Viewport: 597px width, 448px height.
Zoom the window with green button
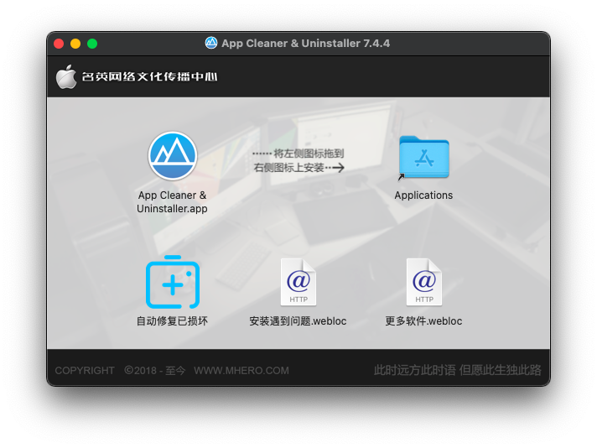pyautogui.click(x=92, y=44)
